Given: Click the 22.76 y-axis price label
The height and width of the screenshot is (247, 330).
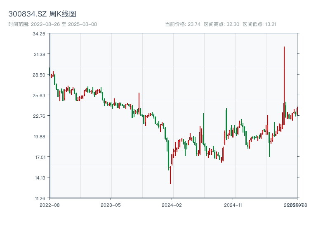Looking at the screenshot, I should pyautogui.click(x=39, y=116).
